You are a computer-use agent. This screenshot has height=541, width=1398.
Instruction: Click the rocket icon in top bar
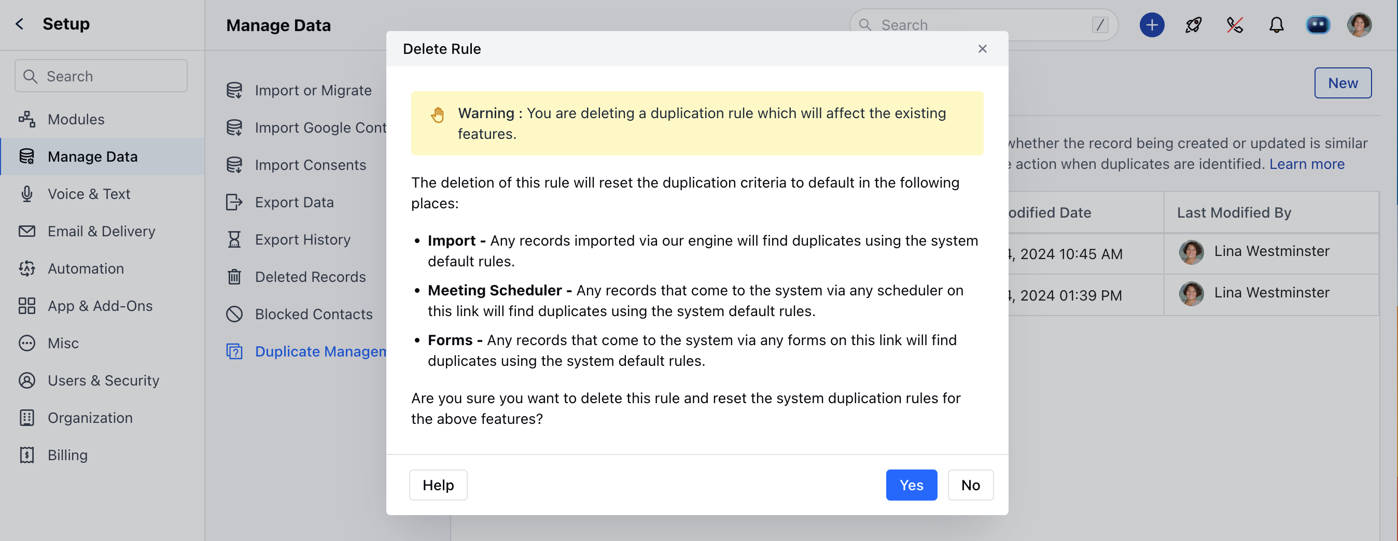tap(1193, 25)
